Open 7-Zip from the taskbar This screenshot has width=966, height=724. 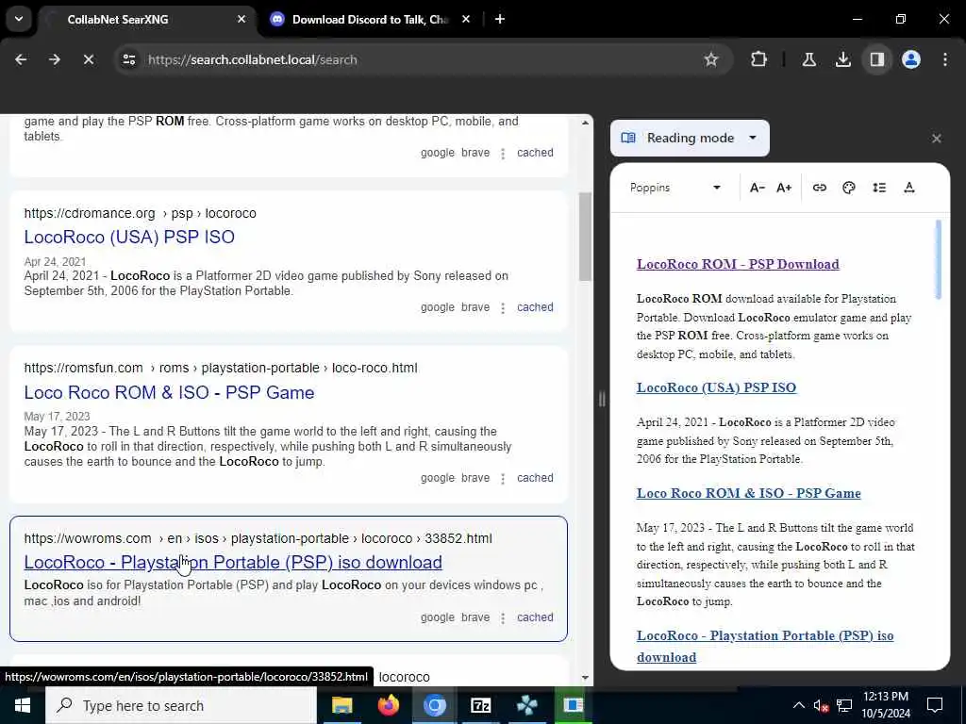point(480,705)
